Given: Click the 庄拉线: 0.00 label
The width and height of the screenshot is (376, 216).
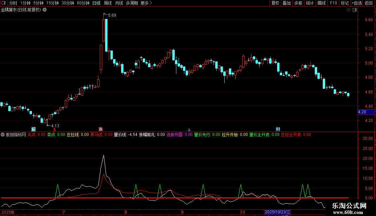Looking at the screenshot, I should click(78, 135).
